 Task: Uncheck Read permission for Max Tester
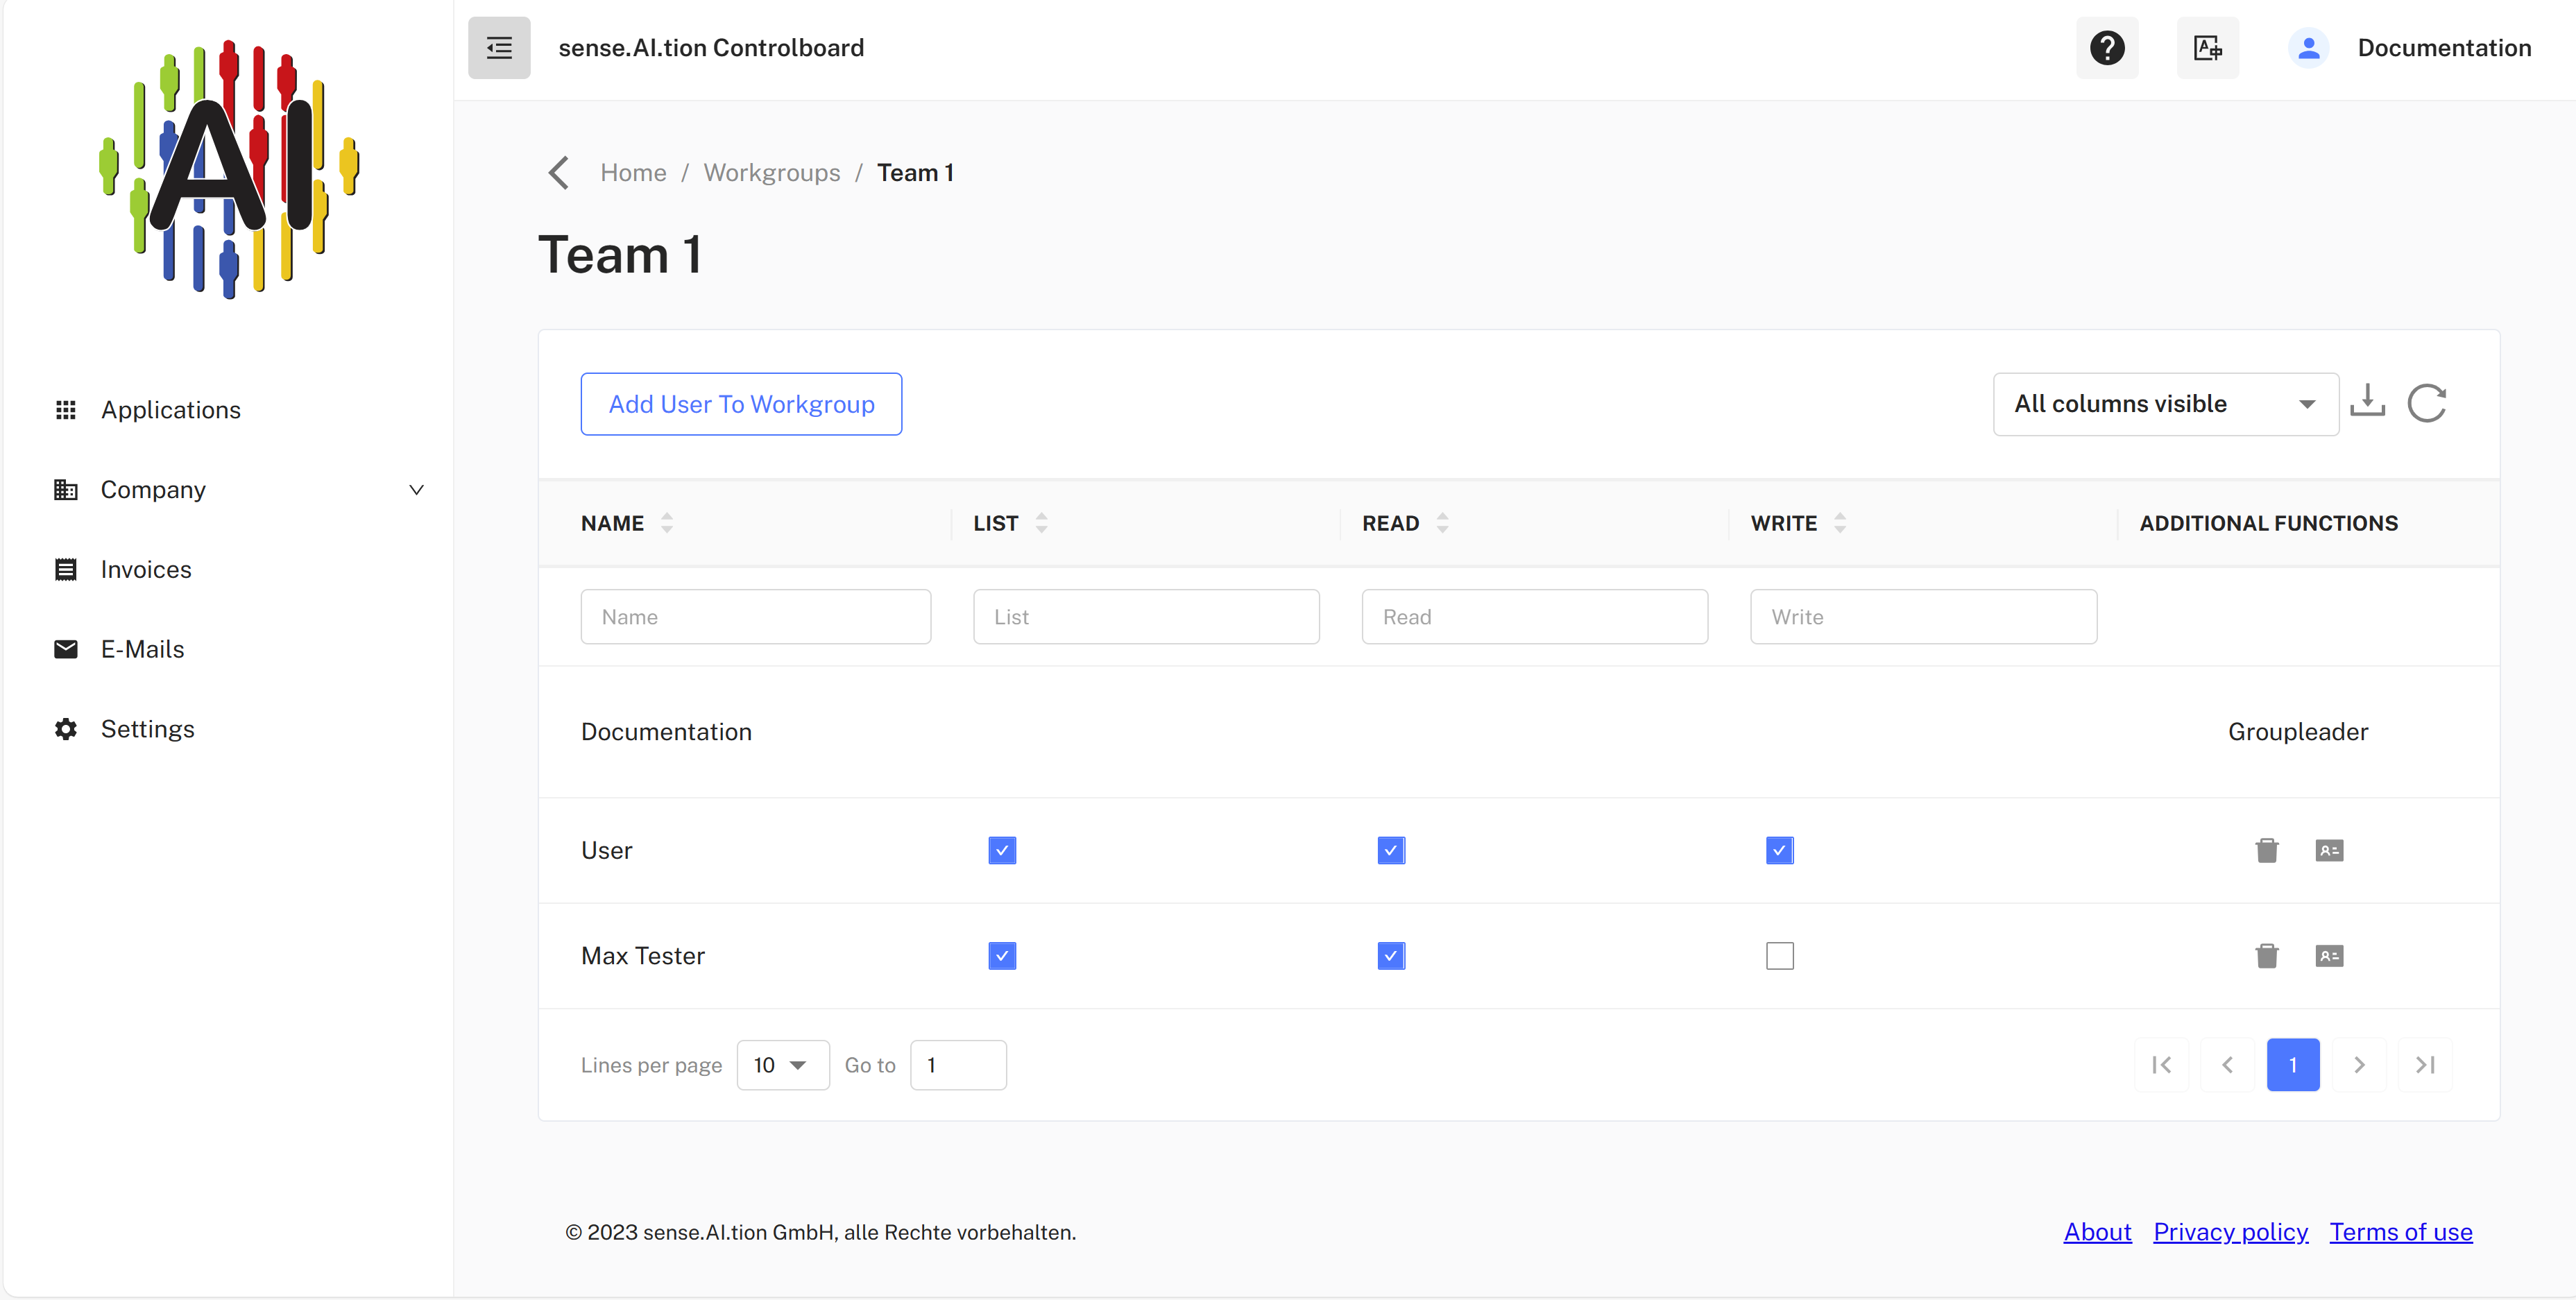(x=1391, y=956)
